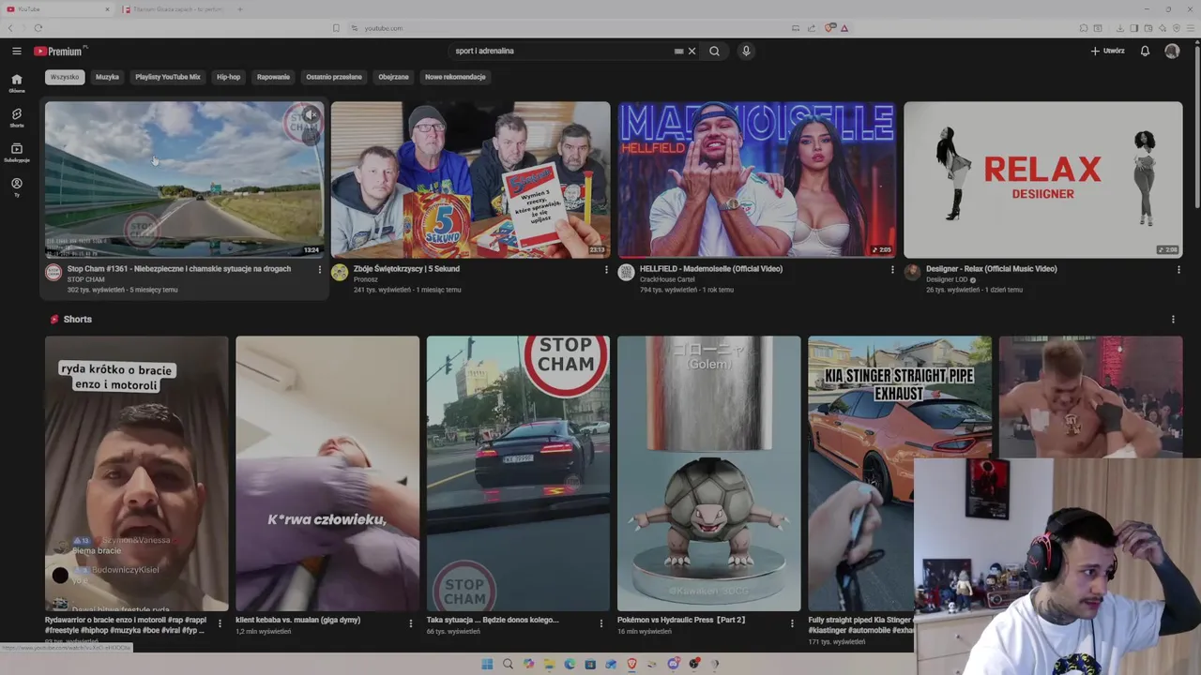Click the Utwórz create button
1201x675 pixels.
tap(1107, 51)
